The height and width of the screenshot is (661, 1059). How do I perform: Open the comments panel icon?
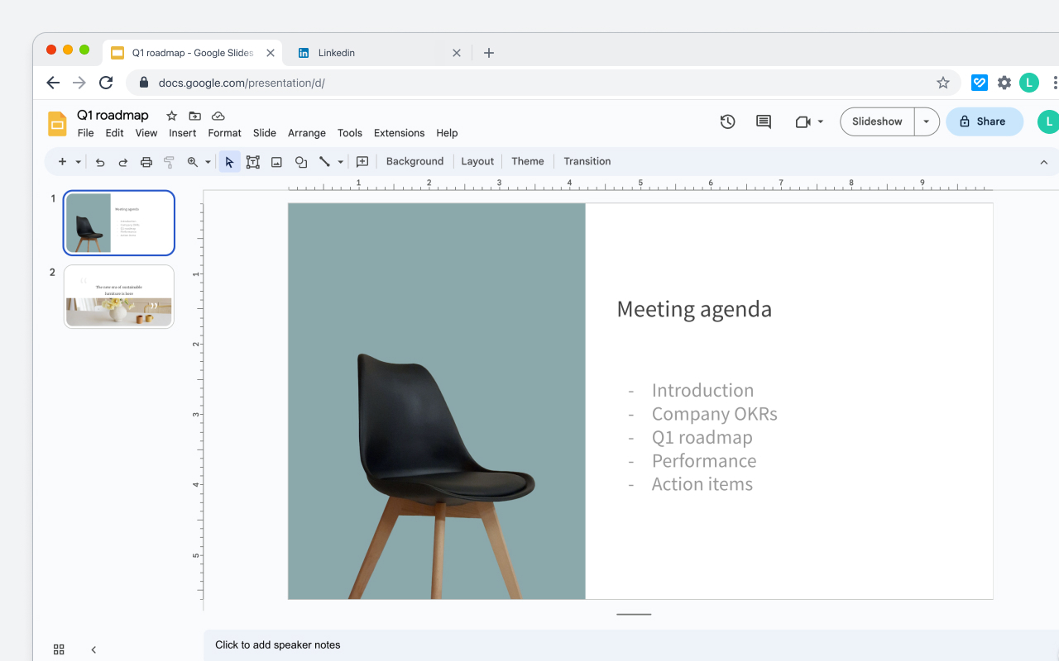tap(764, 121)
